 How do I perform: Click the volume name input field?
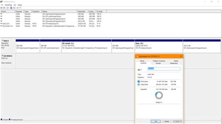point(164,69)
